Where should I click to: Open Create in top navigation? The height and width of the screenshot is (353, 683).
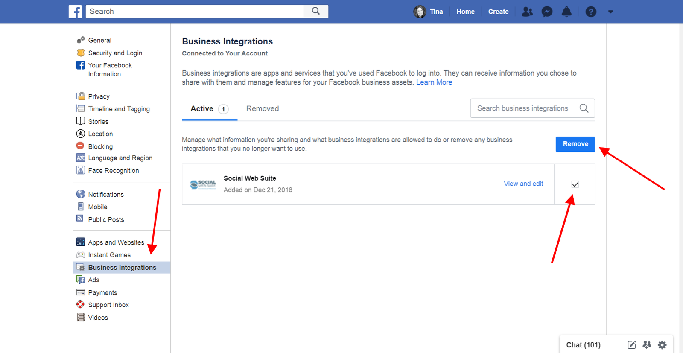(x=498, y=12)
